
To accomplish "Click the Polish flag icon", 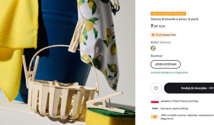I will [155, 101].
